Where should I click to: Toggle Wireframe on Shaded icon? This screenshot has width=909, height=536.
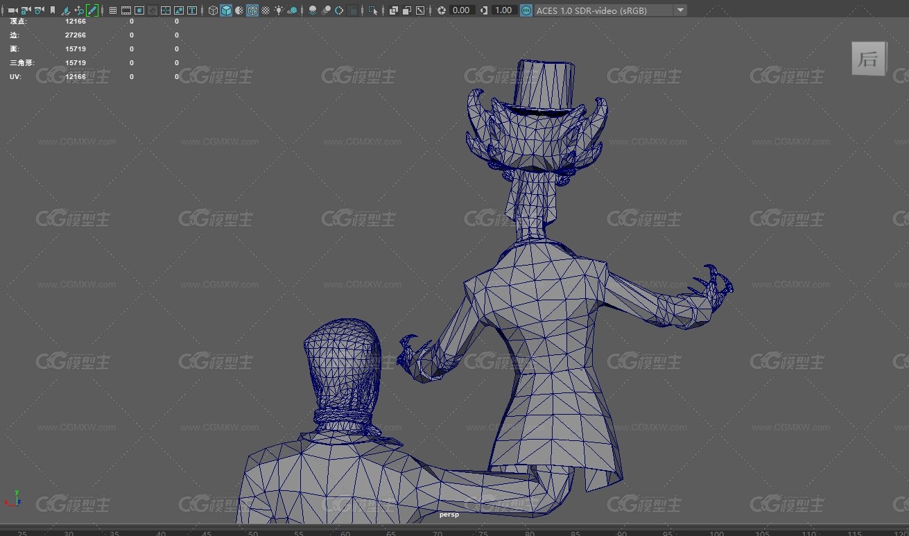(252, 10)
